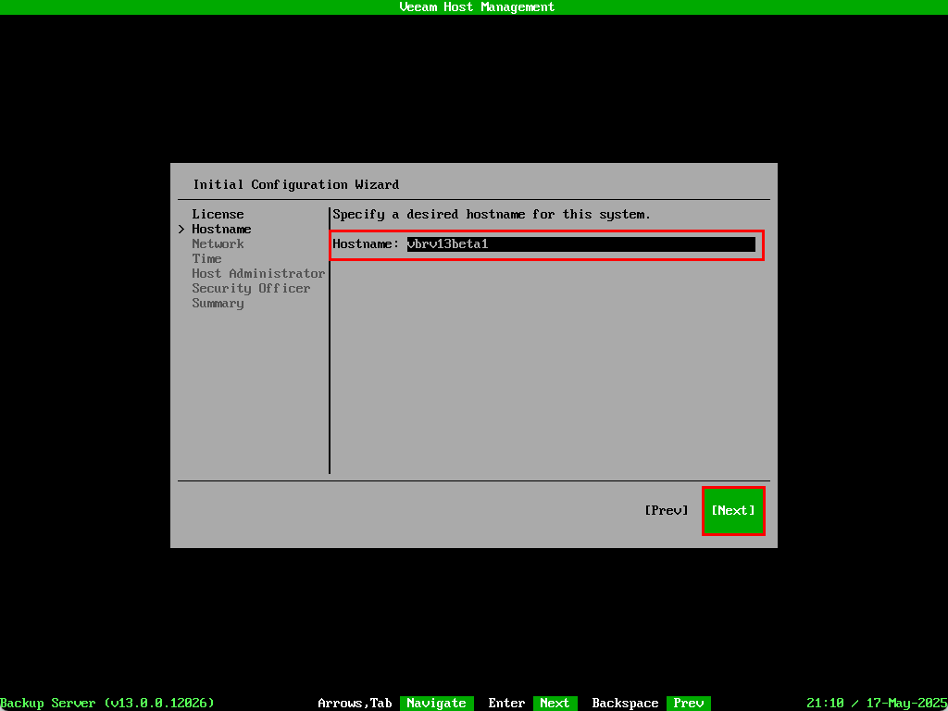
Task: Click the arrow marker beside Hostname step
Action: [x=181, y=229]
